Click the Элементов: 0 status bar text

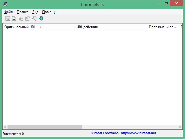tap(13, 134)
